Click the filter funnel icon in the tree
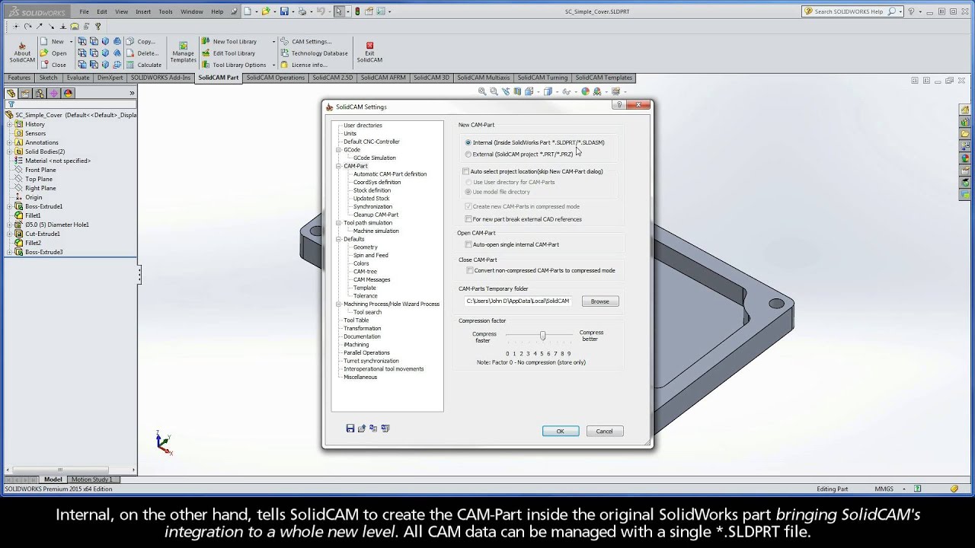 click(x=11, y=105)
